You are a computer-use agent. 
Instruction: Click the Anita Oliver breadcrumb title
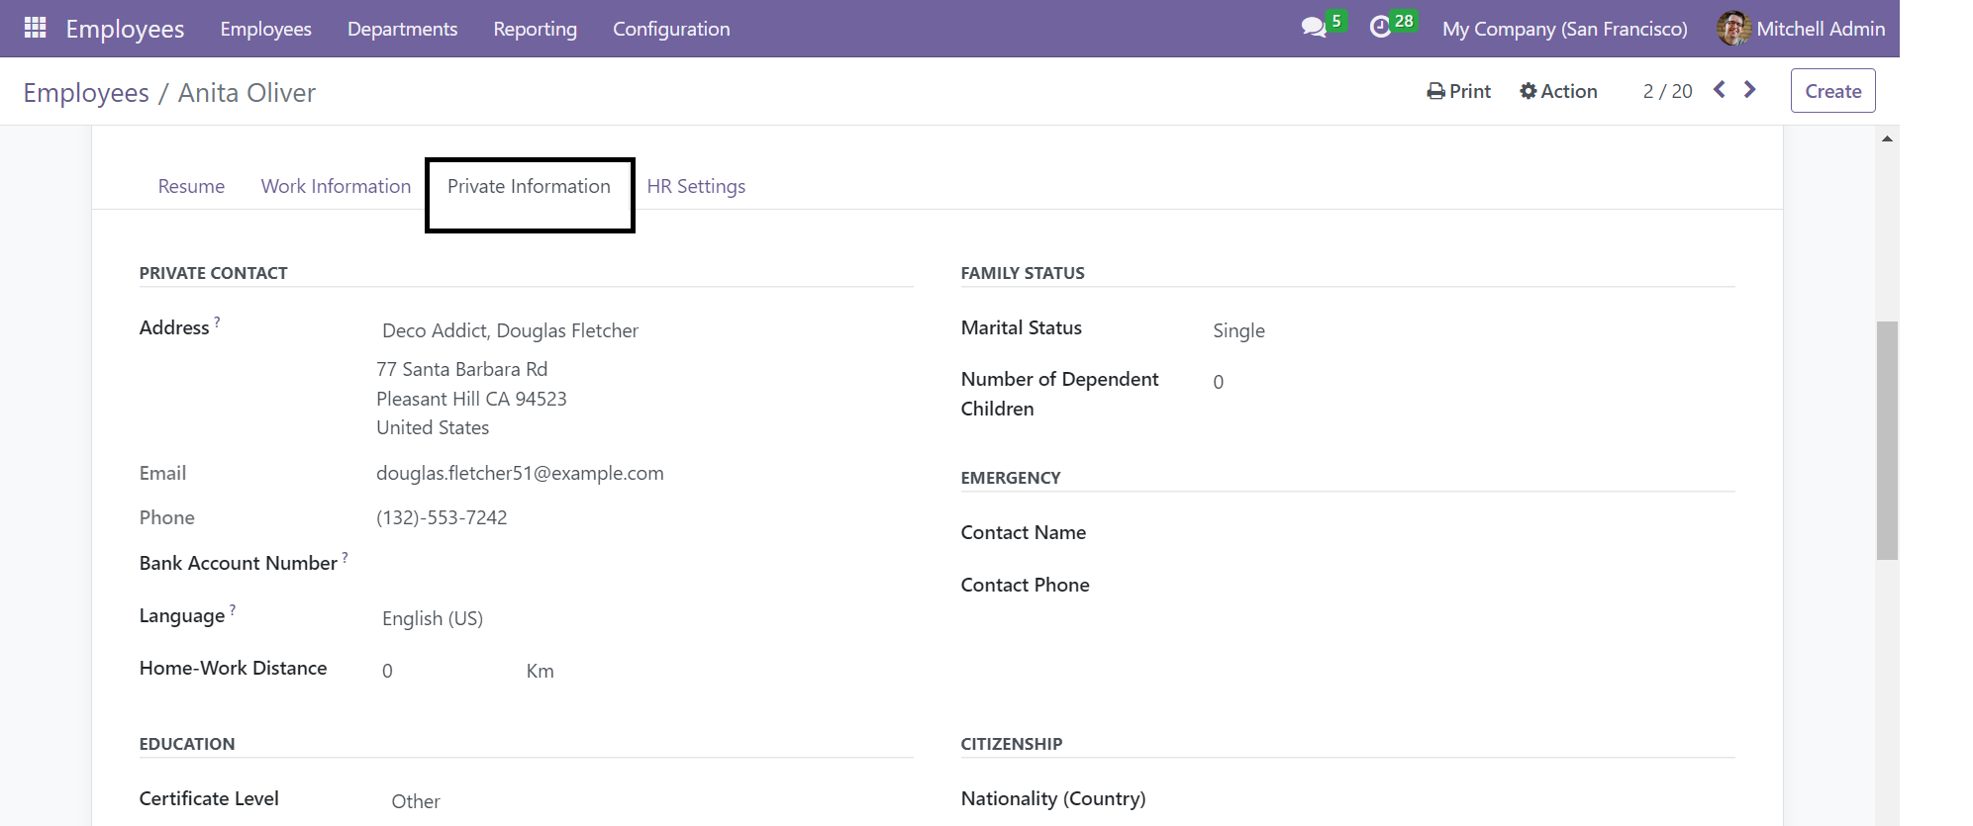(247, 92)
